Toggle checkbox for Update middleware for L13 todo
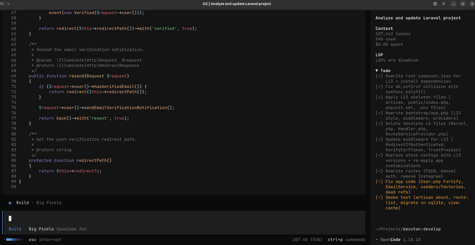This screenshot has height=245, width=475. tap(379, 139)
